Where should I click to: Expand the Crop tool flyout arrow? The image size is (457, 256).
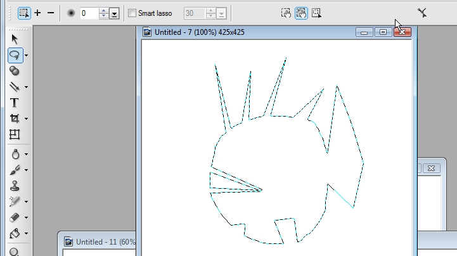(x=26, y=119)
